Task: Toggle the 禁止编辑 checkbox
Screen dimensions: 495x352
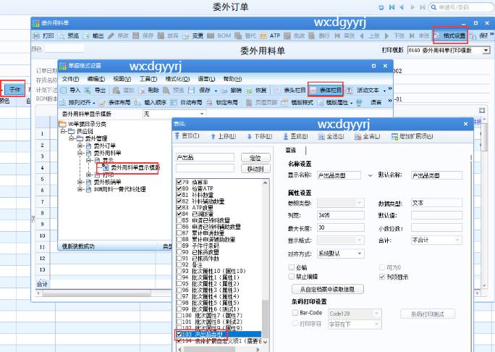Action: (x=290, y=276)
